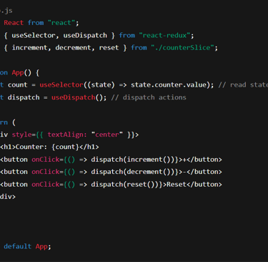This screenshot has width=268, height=262.
Task: Click dispatch(decrement()) in button line
Action: pyautogui.click(x=133, y=172)
